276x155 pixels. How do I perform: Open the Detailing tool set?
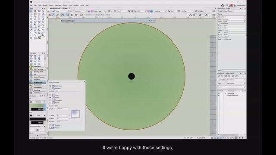click(x=38, y=90)
